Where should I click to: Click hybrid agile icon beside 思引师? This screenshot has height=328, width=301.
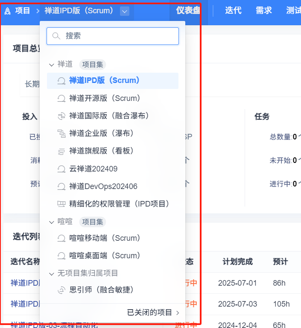[61, 290]
